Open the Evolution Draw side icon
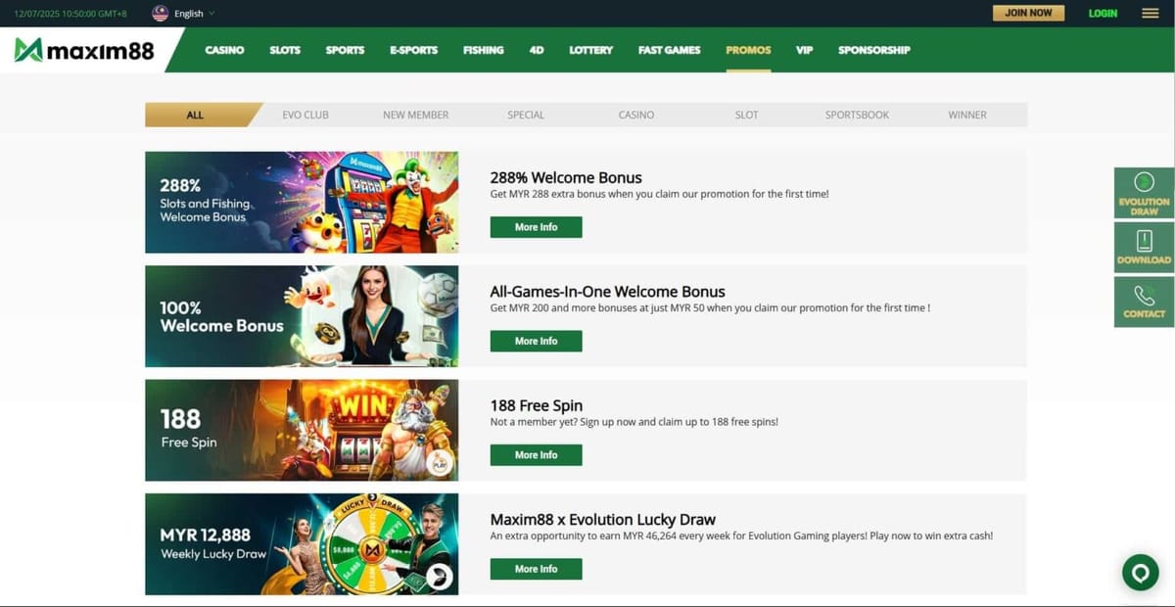Screen dimensions: 1175x607 1144,193
